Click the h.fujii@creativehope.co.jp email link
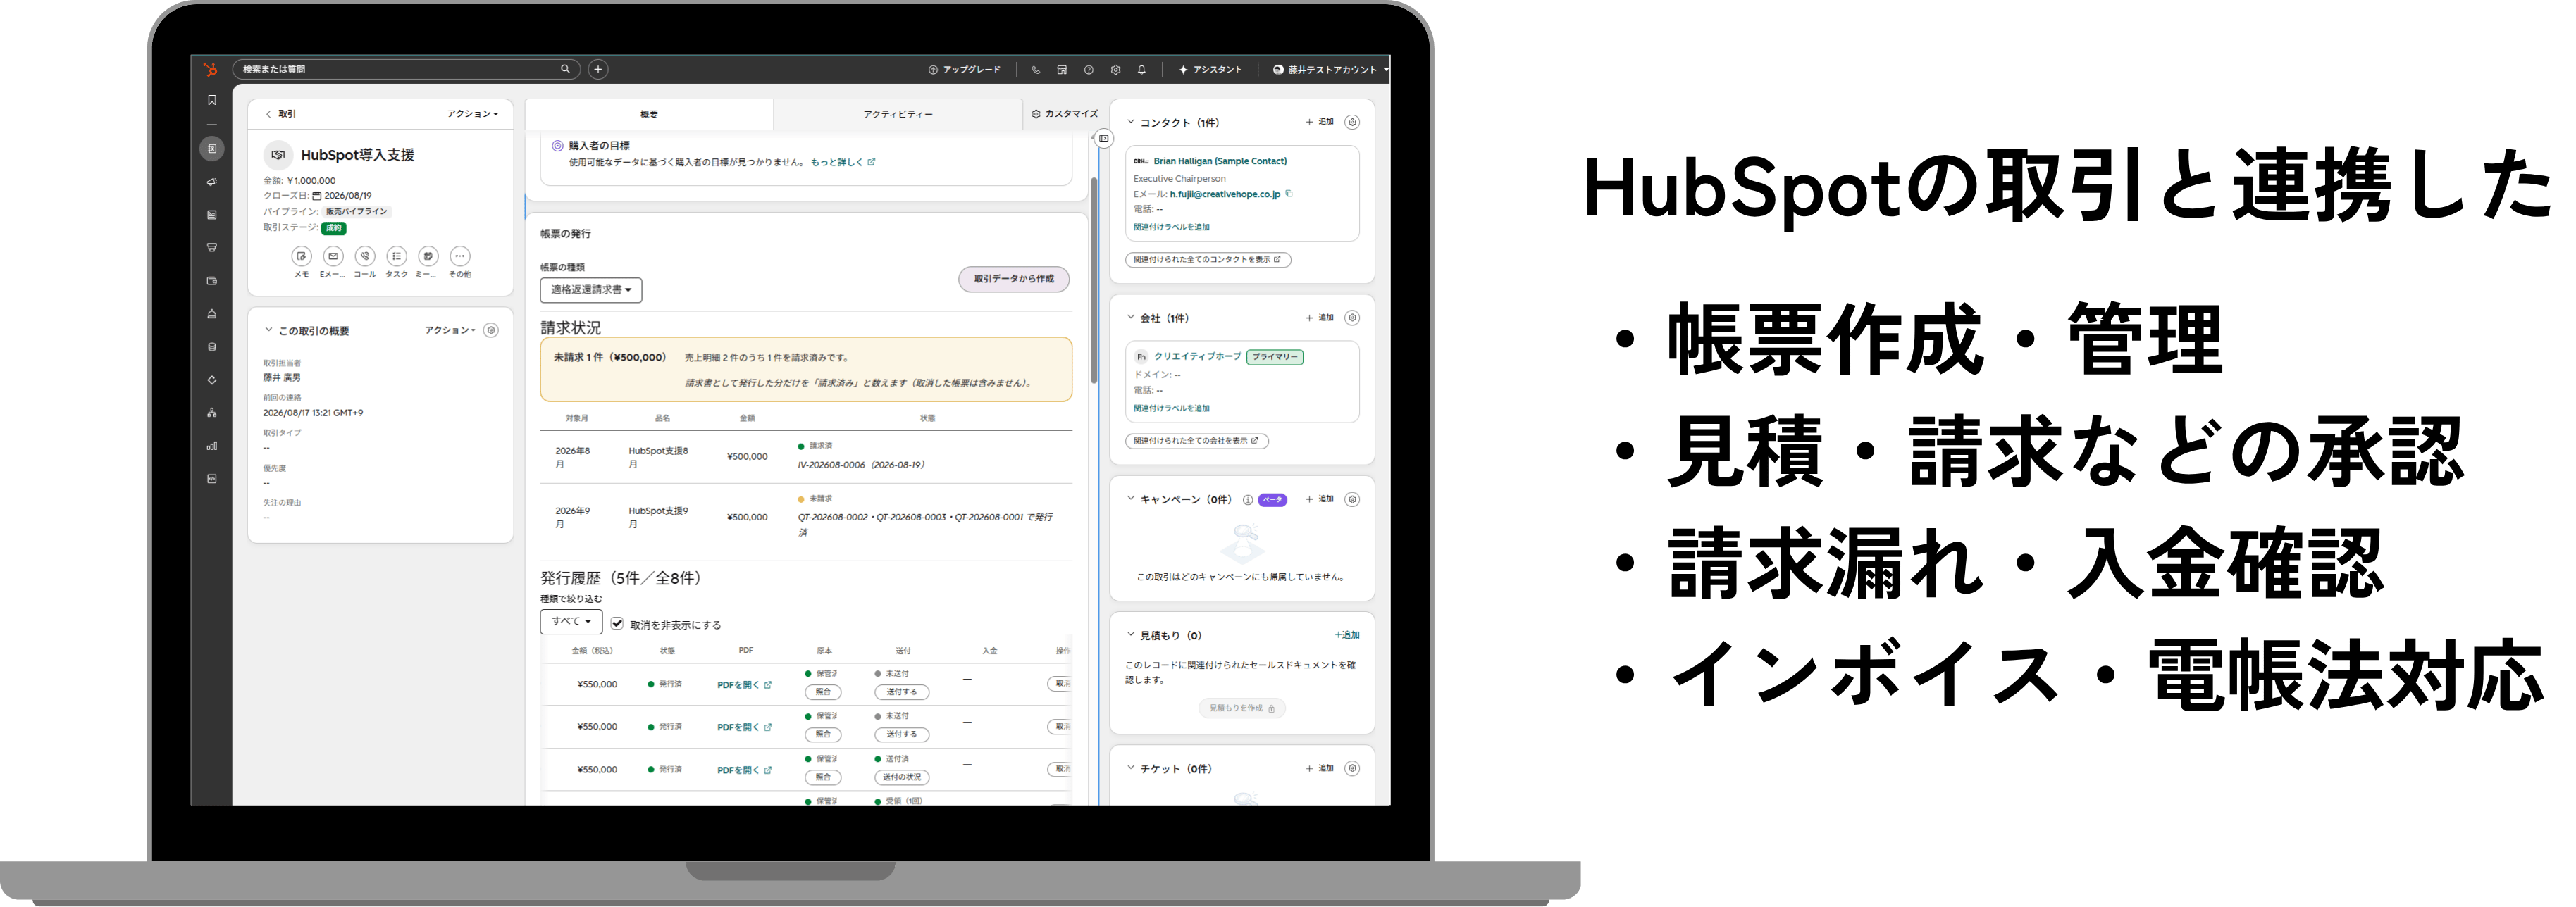2576x907 pixels. point(1225,194)
